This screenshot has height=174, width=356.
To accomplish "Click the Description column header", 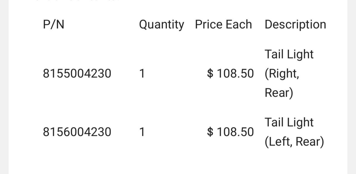I will [295, 25].
